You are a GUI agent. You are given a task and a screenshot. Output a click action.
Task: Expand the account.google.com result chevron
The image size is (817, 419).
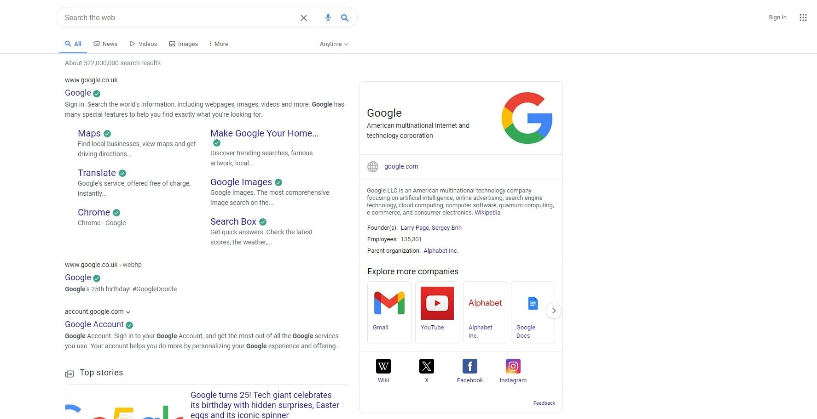tap(128, 311)
